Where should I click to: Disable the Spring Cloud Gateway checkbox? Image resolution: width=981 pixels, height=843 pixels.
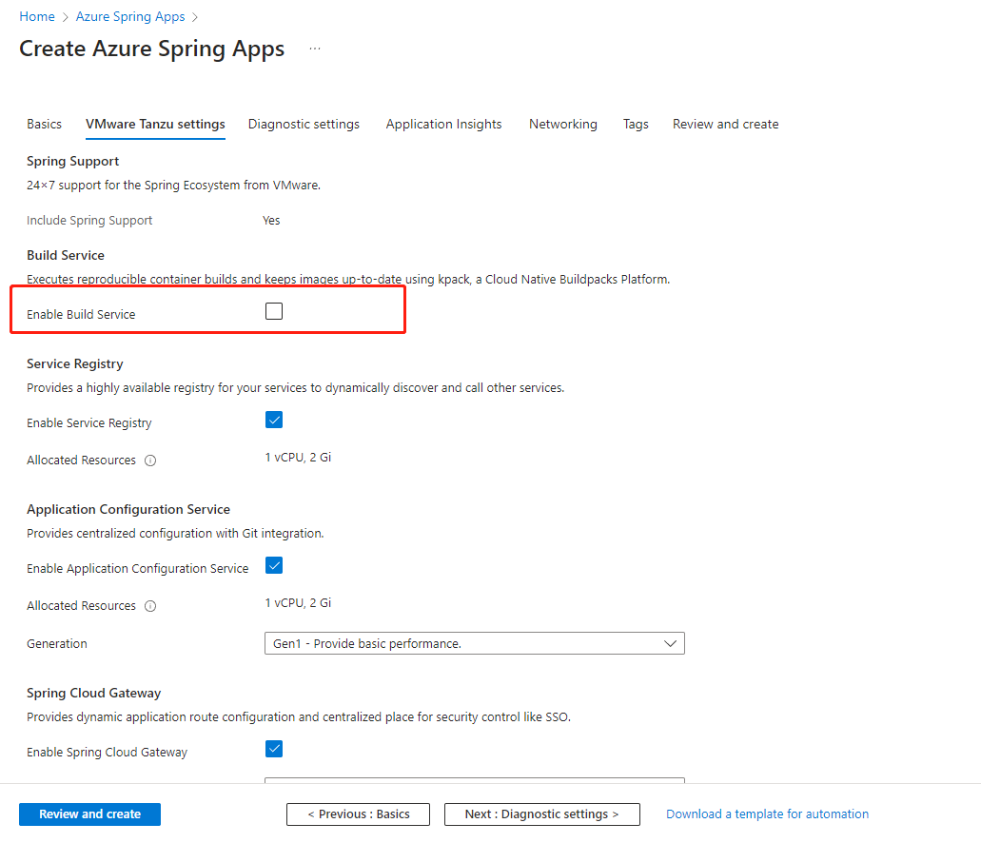(x=274, y=749)
